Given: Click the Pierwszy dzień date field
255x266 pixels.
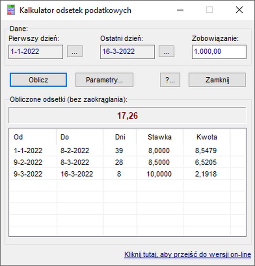Looking at the screenshot, I should click(x=35, y=52).
